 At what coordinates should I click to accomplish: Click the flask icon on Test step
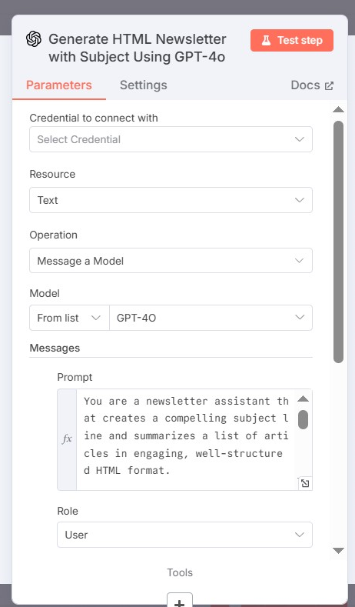pyautogui.click(x=266, y=40)
